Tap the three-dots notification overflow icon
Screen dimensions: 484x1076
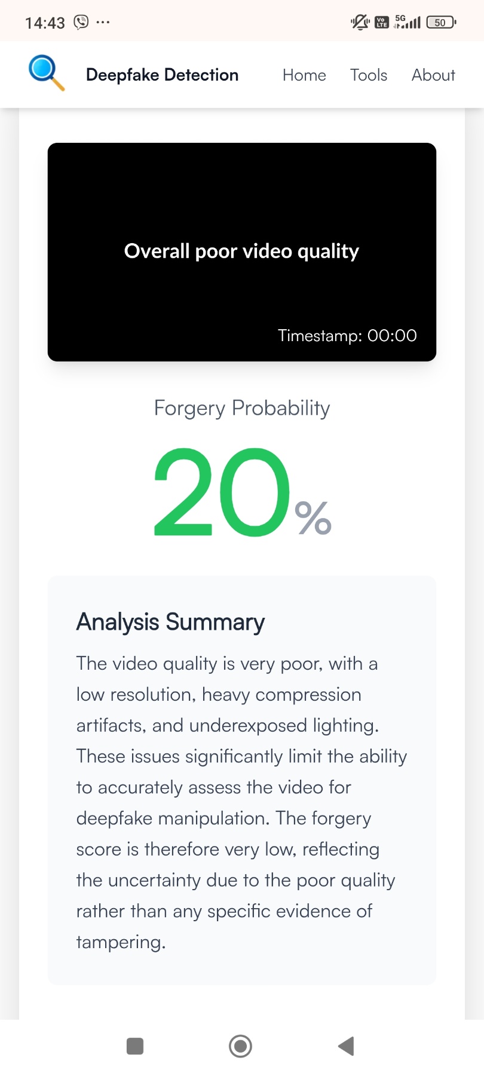pyautogui.click(x=103, y=22)
